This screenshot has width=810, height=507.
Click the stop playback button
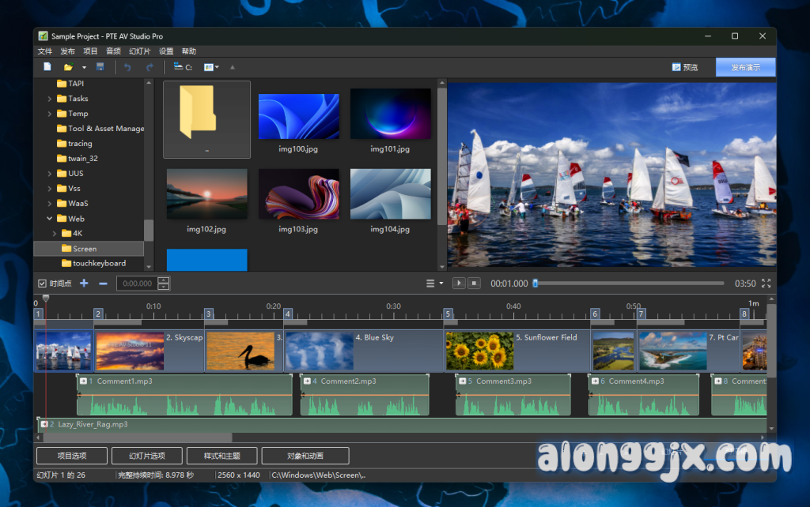[x=474, y=284]
